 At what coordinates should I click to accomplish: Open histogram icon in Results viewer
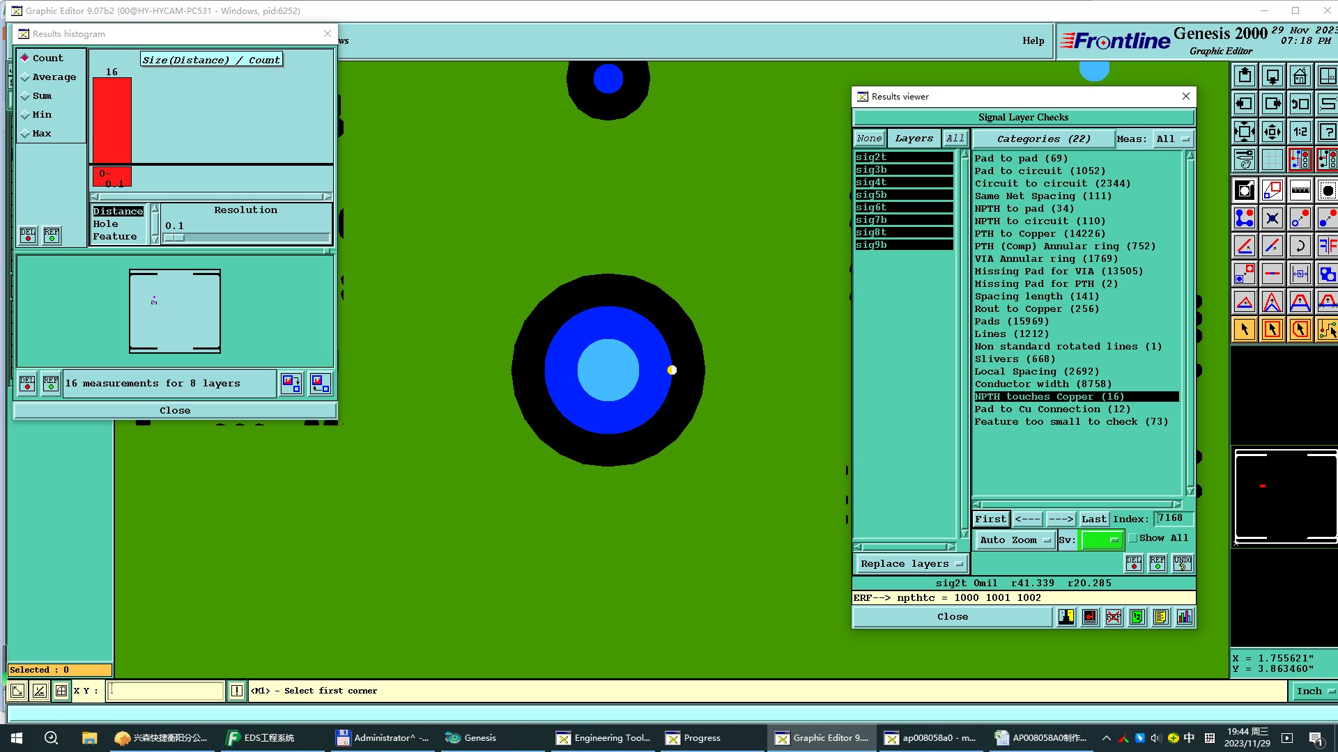[x=1184, y=617]
